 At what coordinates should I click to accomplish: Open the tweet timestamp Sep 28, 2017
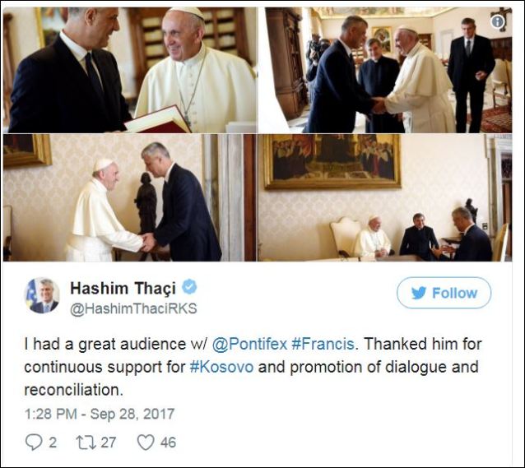click(x=100, y=414)
